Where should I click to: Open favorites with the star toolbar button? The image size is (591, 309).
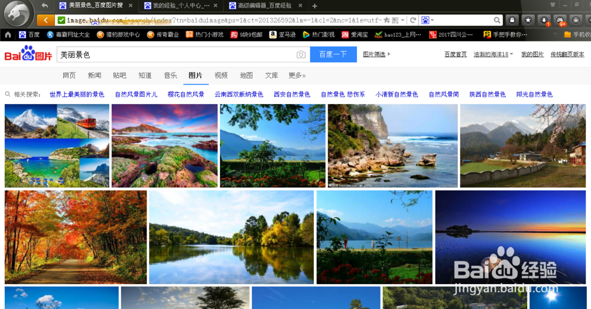tap(528, 20)
